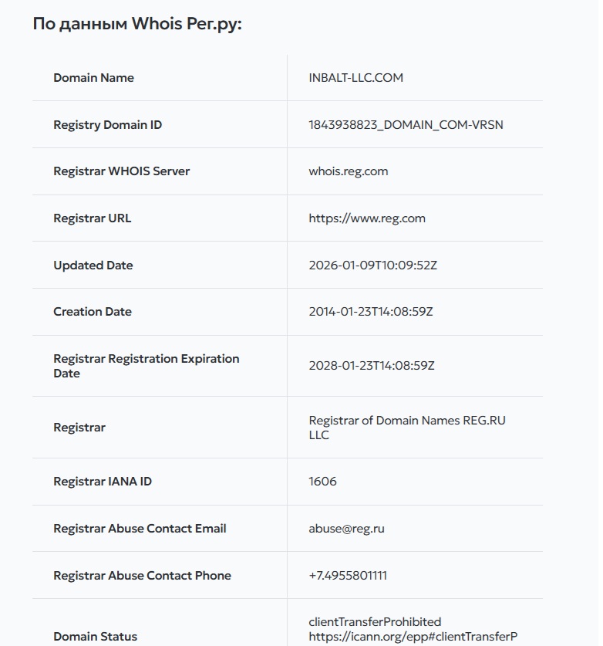Click the icann.org clientTransferProhibited status URL

[413, 637]
